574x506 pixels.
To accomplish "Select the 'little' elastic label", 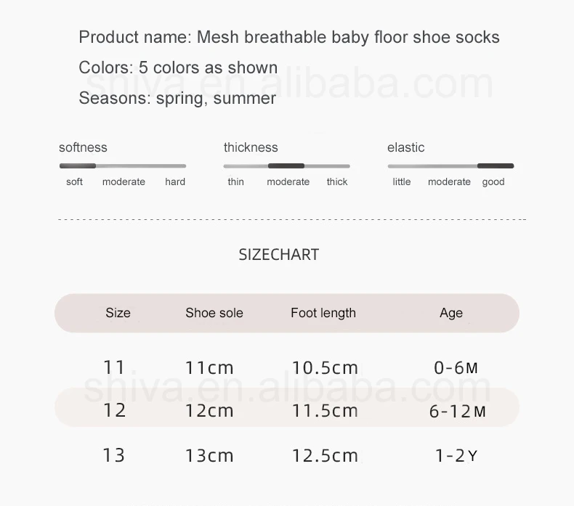I will pyautogui.click(x=402, y=181).
